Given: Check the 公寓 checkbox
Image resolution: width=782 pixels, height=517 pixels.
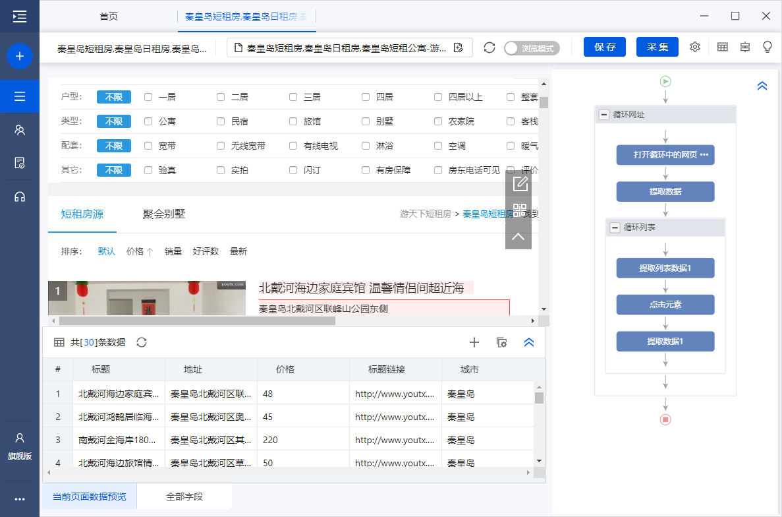Looking at the screenshot, I should click(148, 121).
